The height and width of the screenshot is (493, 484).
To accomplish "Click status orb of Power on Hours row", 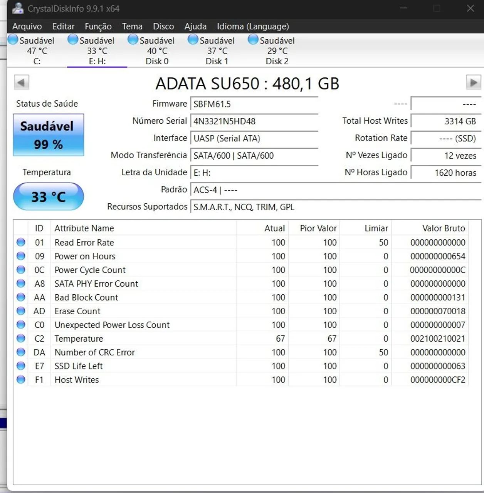I will [x=21, y=256].
